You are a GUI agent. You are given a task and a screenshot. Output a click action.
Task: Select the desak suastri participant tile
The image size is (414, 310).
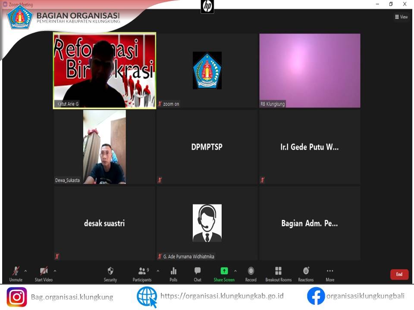[104, 223]
